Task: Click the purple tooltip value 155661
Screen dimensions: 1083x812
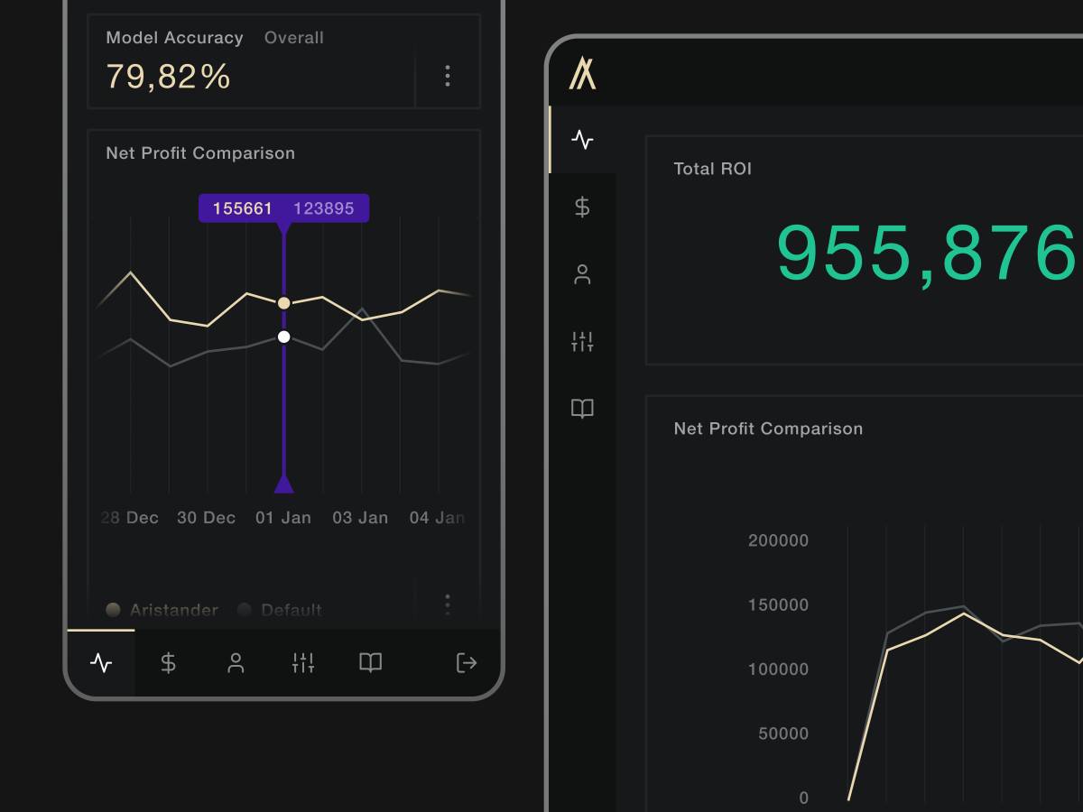Action: coord(243,208)
